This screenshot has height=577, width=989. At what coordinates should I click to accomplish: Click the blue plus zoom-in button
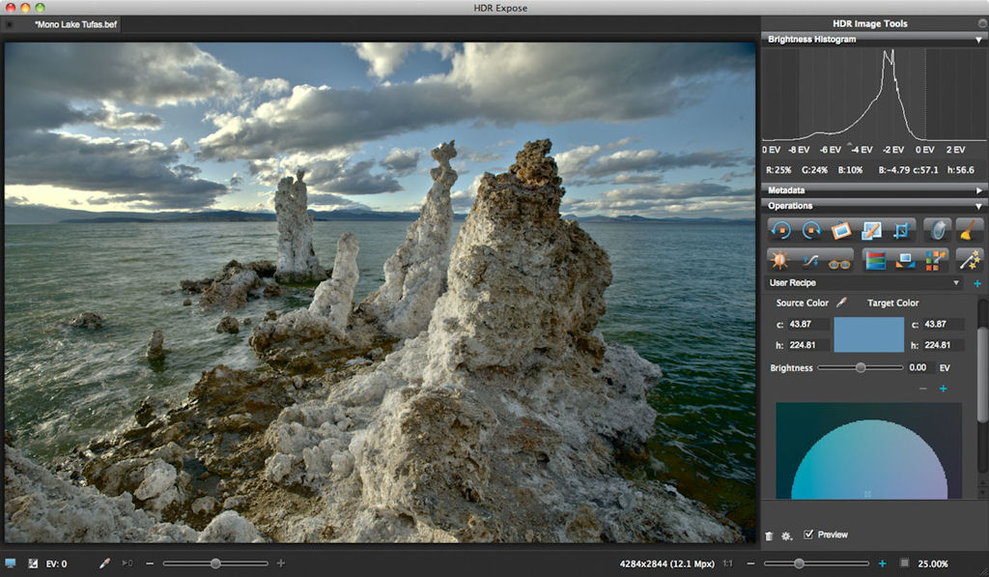(882, 563)
